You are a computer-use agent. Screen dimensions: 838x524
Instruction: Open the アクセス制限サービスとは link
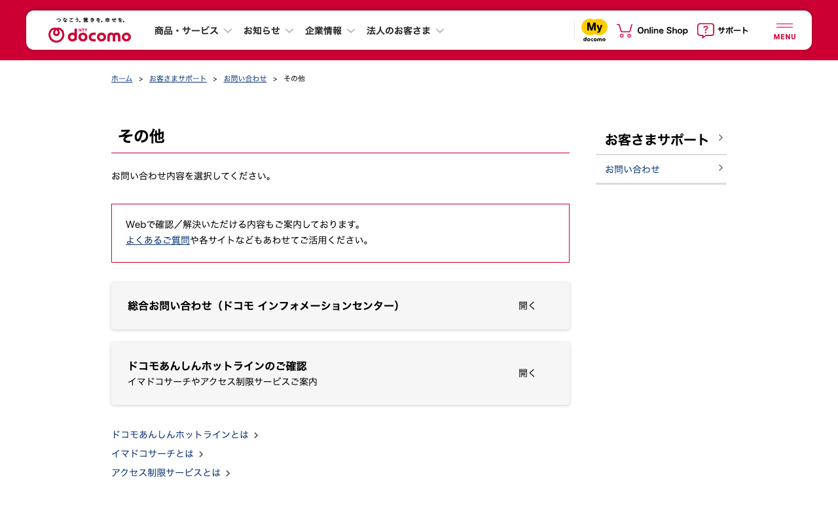point(166,473)
